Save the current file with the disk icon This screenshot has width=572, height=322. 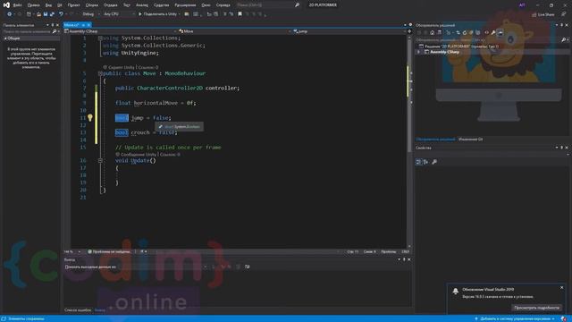46,14
